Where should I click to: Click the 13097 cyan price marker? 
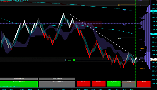[154, 34]
